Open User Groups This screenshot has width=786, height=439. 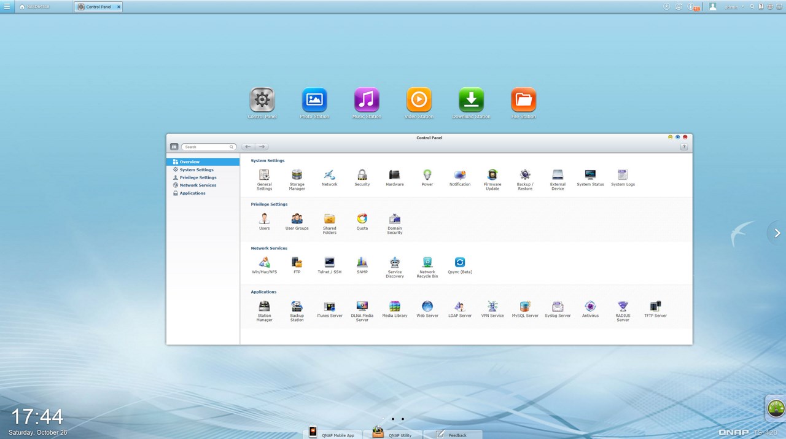coord(297,222)
